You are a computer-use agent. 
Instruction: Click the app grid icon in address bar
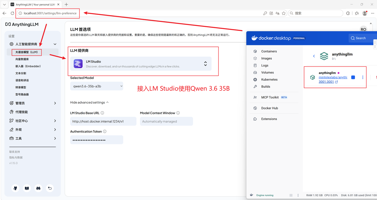point(271,13)
